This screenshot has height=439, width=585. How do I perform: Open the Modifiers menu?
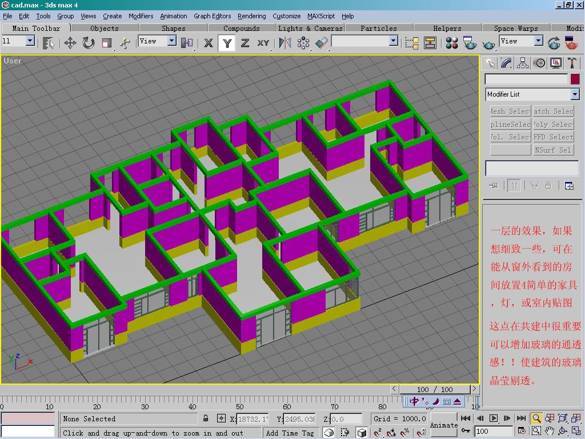pos(141,16)
